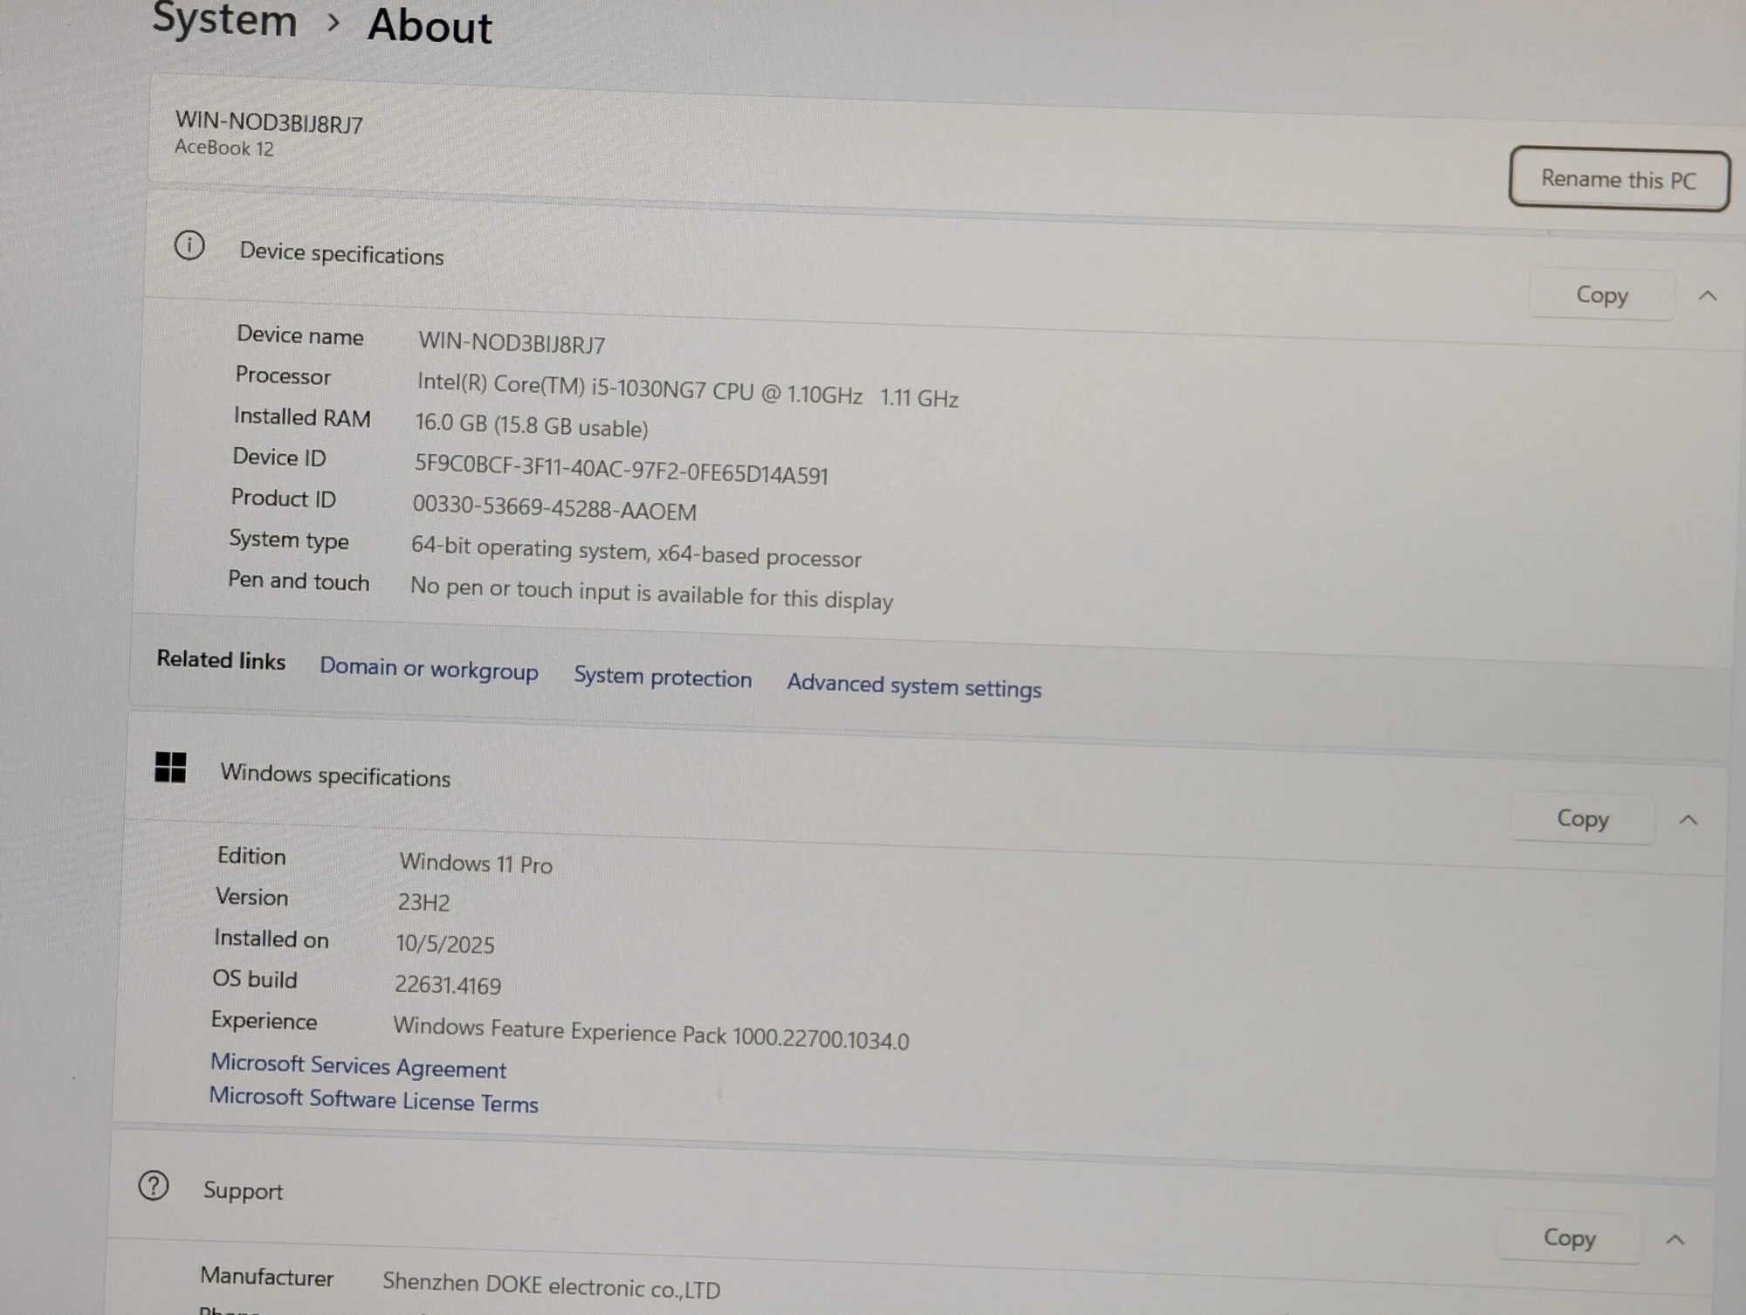Click the manufacturer Shenzhen DOKE electronic co.,LTD

tap(551, 1285)
